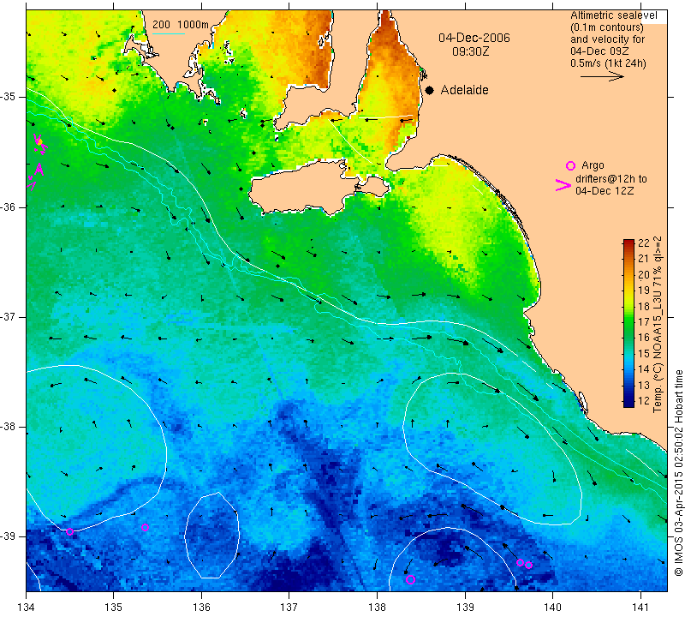Click the colorbar tick label 15
The width and height of the screenshot is (685, 617).
tap(644, 353)
